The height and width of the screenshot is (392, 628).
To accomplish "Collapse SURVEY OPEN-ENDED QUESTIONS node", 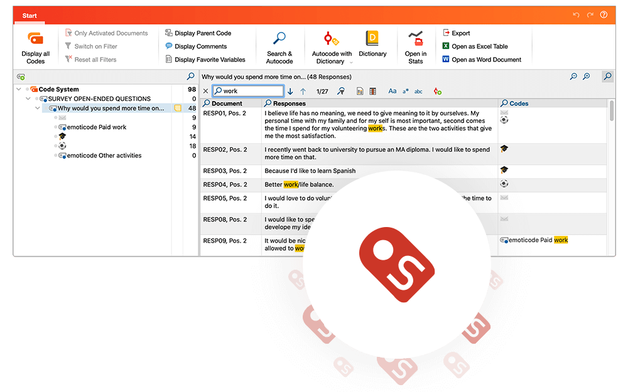I will (28, 98).
